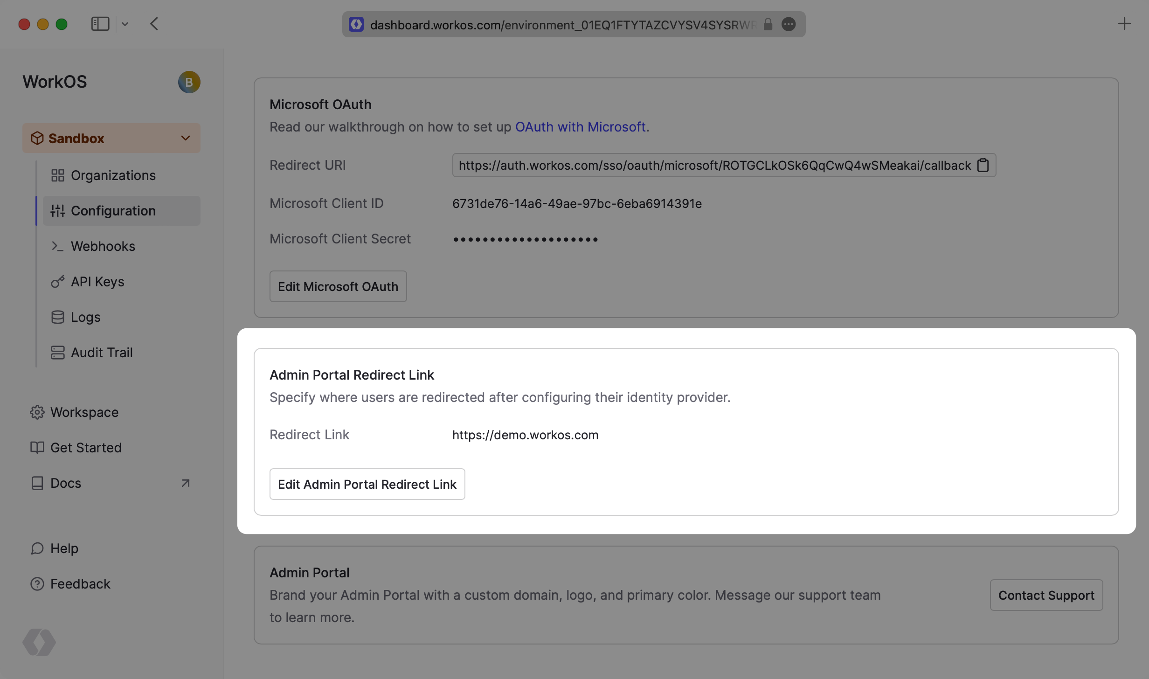Screen dimensions: 1149x679
Task: Click the lock icon in address bar
Action: [x=768, y=24]
